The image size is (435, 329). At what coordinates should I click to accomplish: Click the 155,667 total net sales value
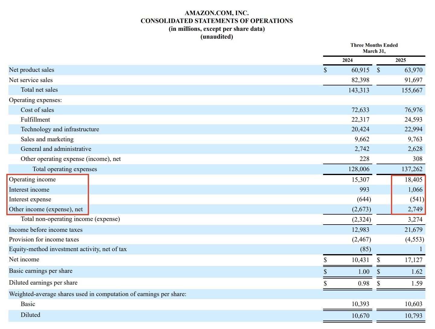click(x=412, y=90)
